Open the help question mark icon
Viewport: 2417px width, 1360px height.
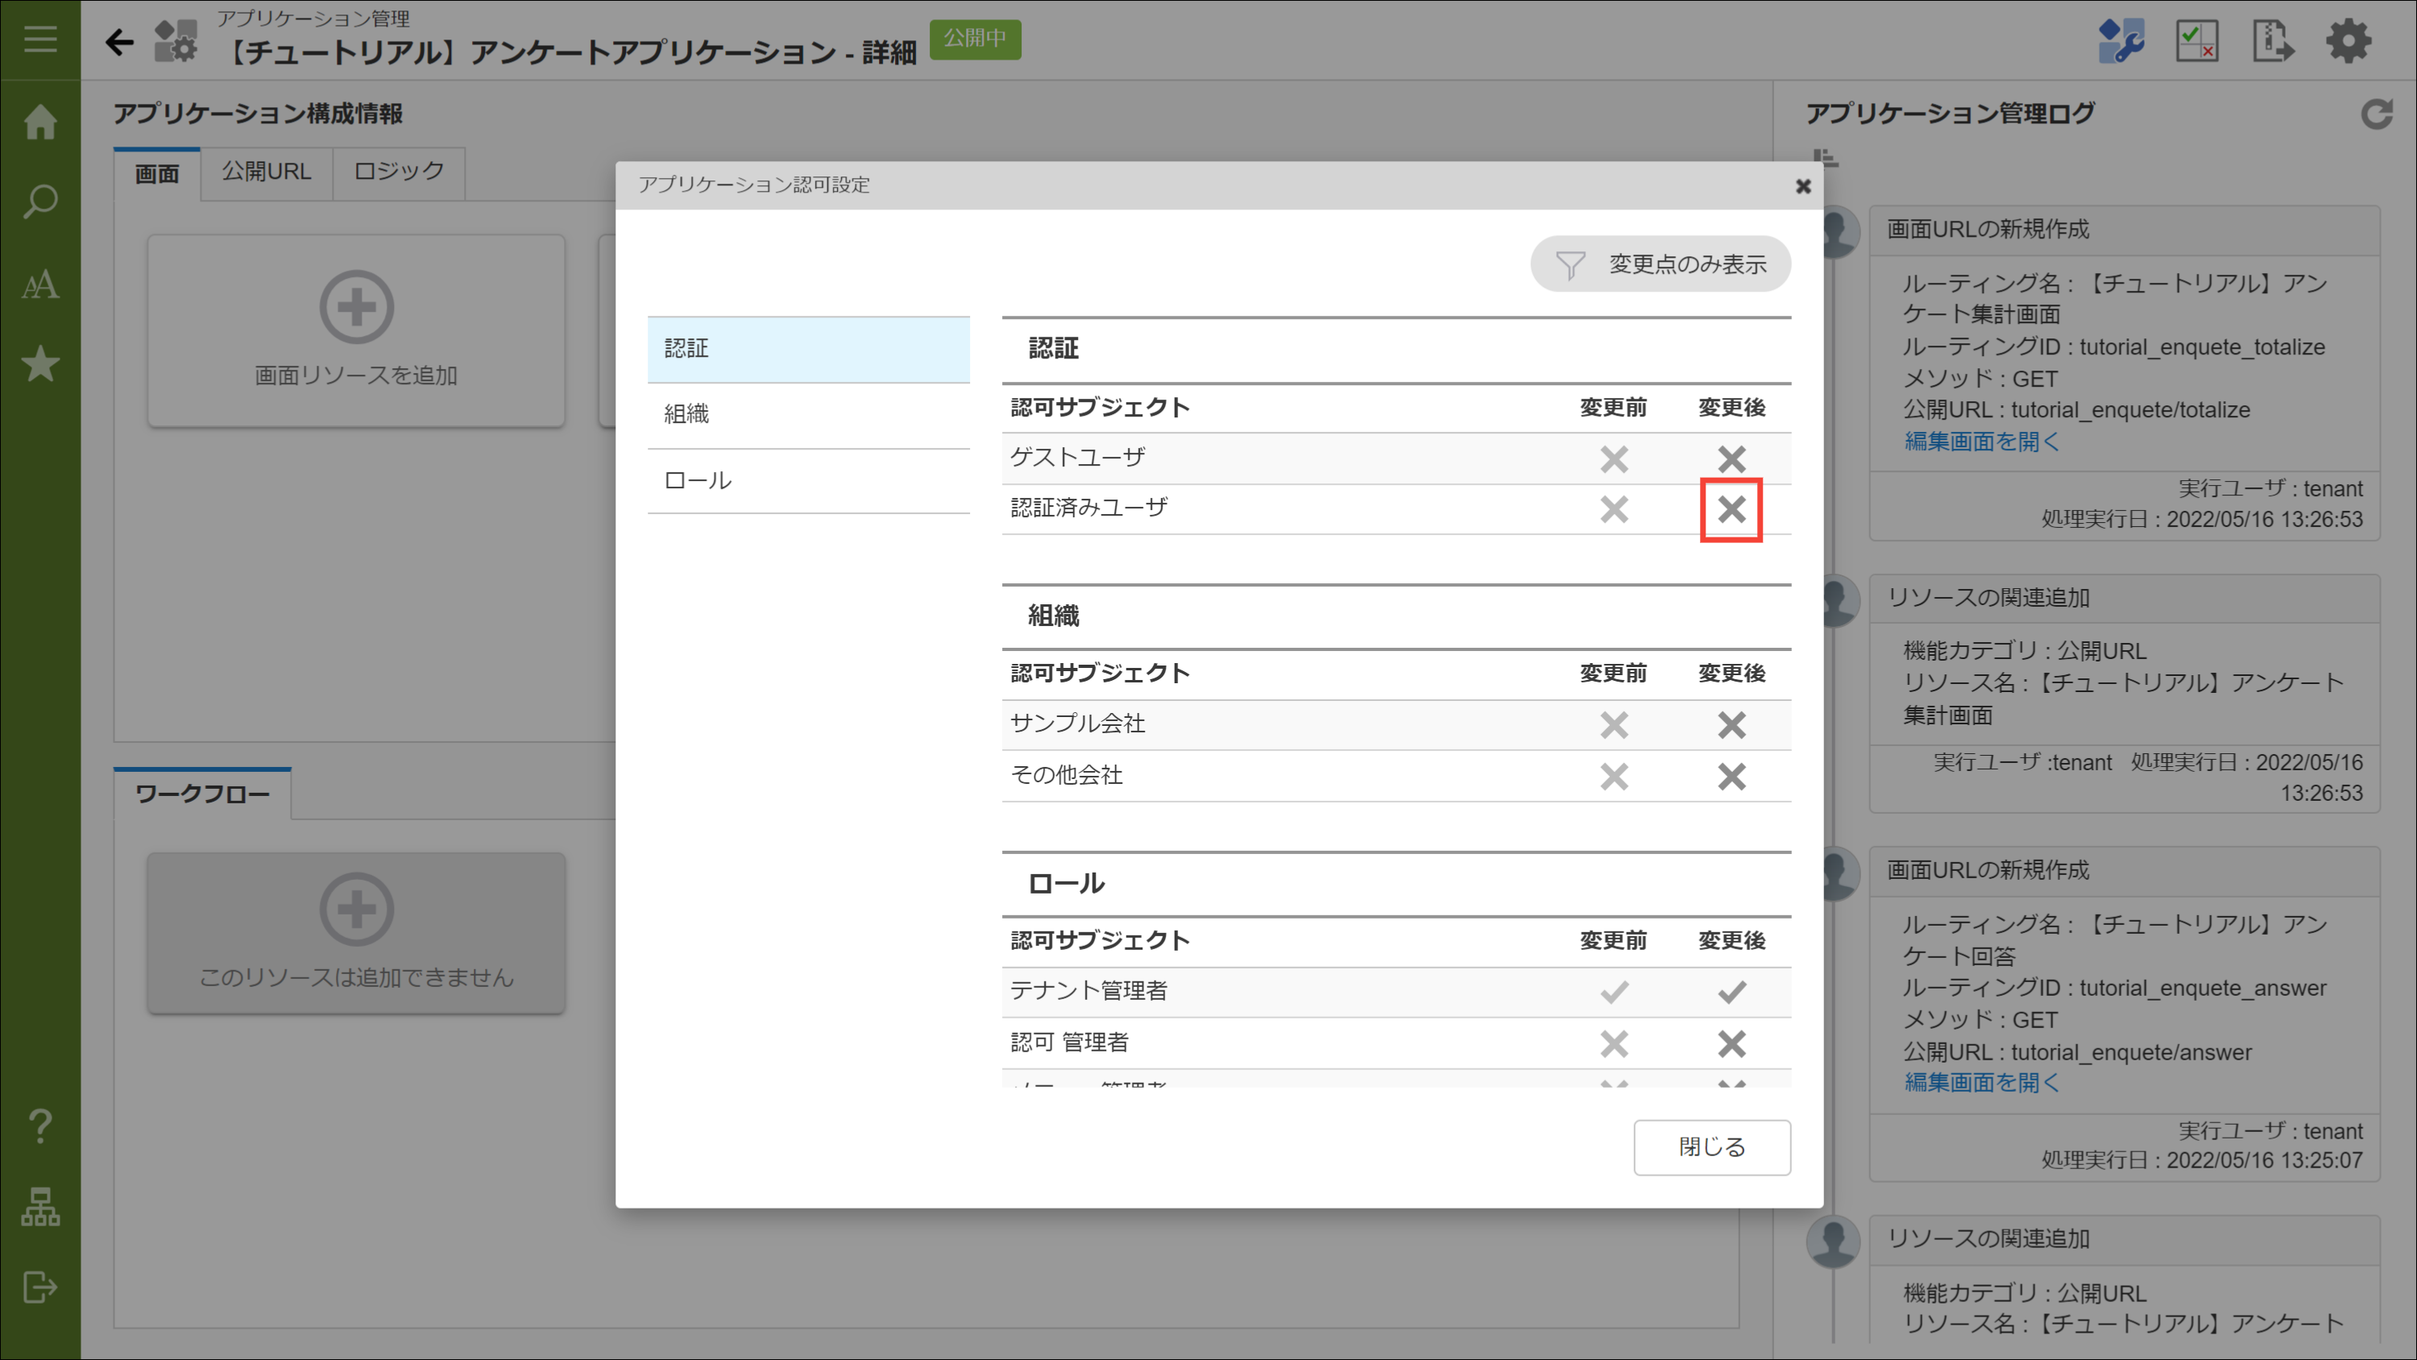coord(40,1126)
